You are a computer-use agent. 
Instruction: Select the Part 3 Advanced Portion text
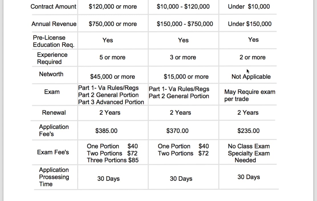[x=111, y=102]
